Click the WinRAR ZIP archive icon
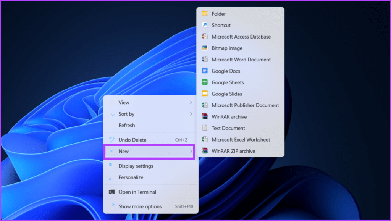The height and width of the screenshot is (221, 391). pos(205,151)
